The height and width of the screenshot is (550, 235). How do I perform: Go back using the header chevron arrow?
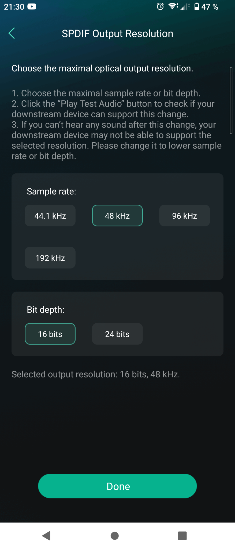pyautogui.click(x=12, y=33)
